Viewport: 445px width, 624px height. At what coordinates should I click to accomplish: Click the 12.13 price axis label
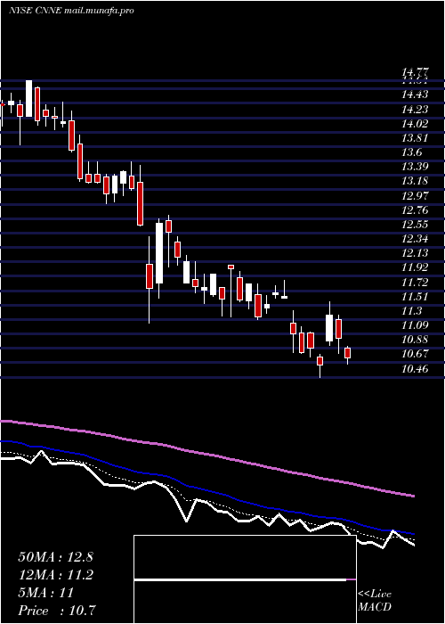click(415, 253)
